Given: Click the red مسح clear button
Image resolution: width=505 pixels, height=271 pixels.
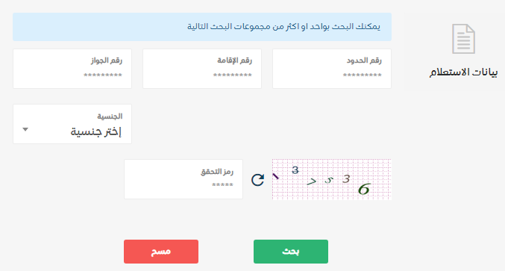Looking at the screenshot, I should click(x=161, y=252).
